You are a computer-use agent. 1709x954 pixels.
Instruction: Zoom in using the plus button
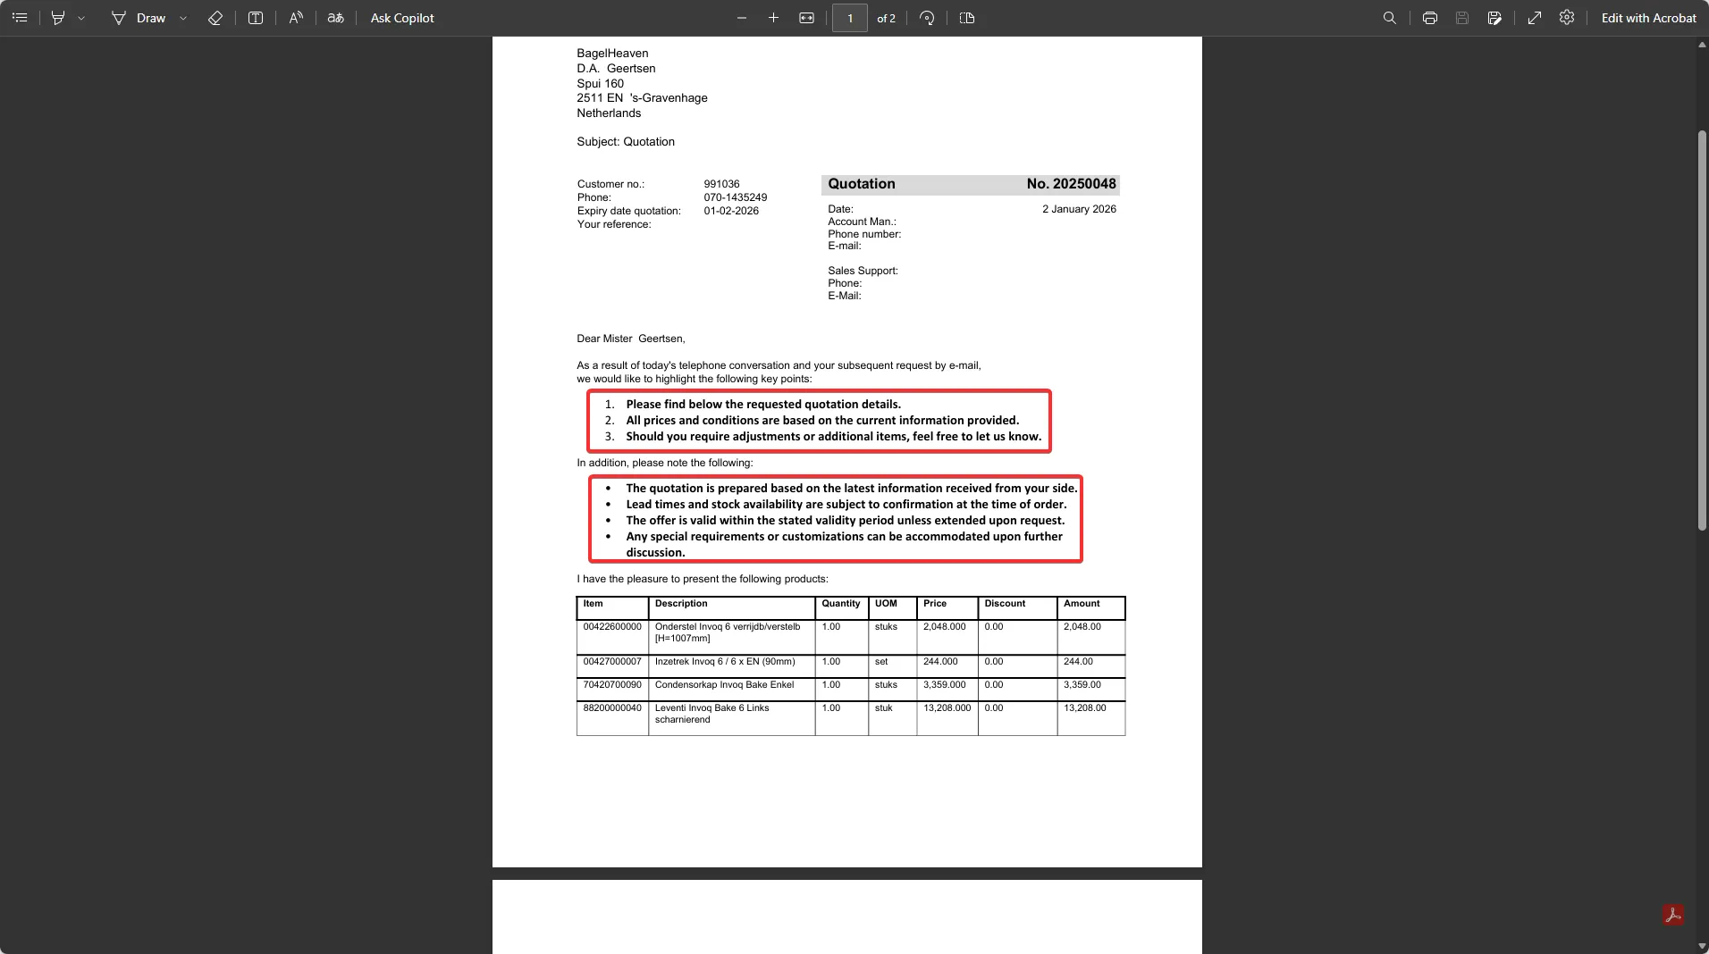pyautogui.click(x=773, y=18)
